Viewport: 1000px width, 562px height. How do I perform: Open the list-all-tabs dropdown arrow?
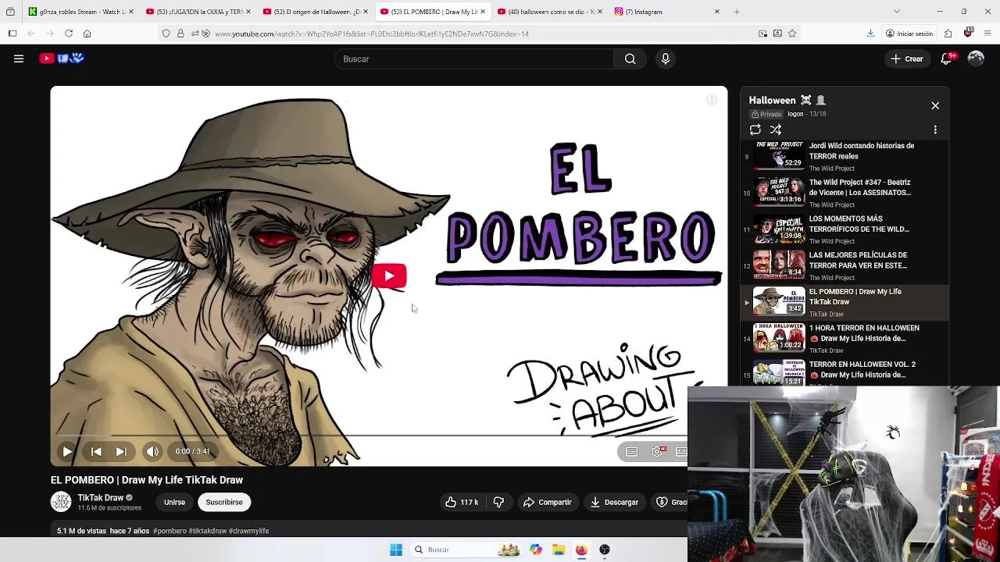(x=896, y=12)
